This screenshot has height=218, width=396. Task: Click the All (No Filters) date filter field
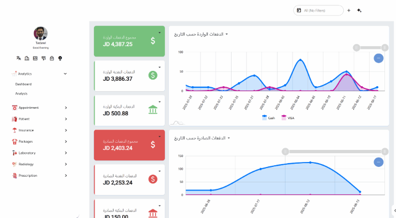318,10
